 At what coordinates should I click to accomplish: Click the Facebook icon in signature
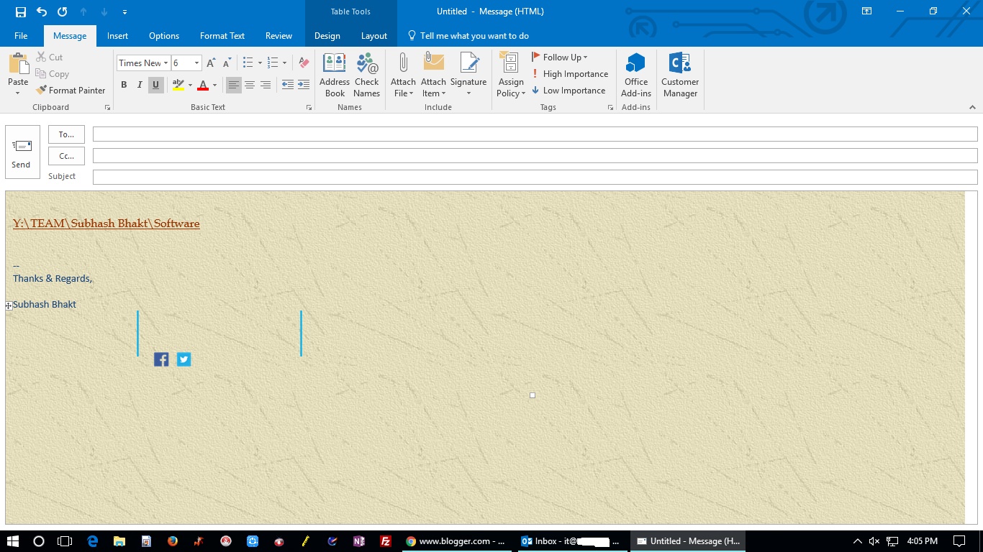[161, 359]
